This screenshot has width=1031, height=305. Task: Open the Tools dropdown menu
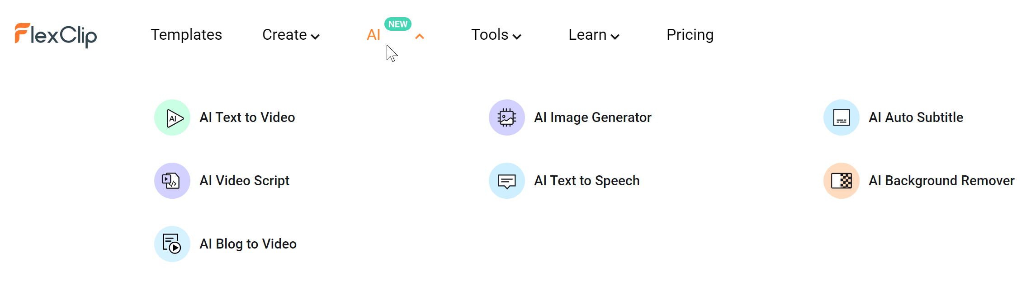click(496, 35)
